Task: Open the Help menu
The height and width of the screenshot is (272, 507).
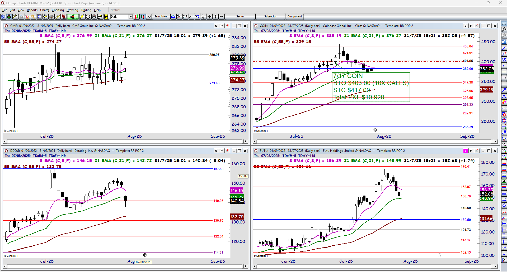Action: coord(97,10)
